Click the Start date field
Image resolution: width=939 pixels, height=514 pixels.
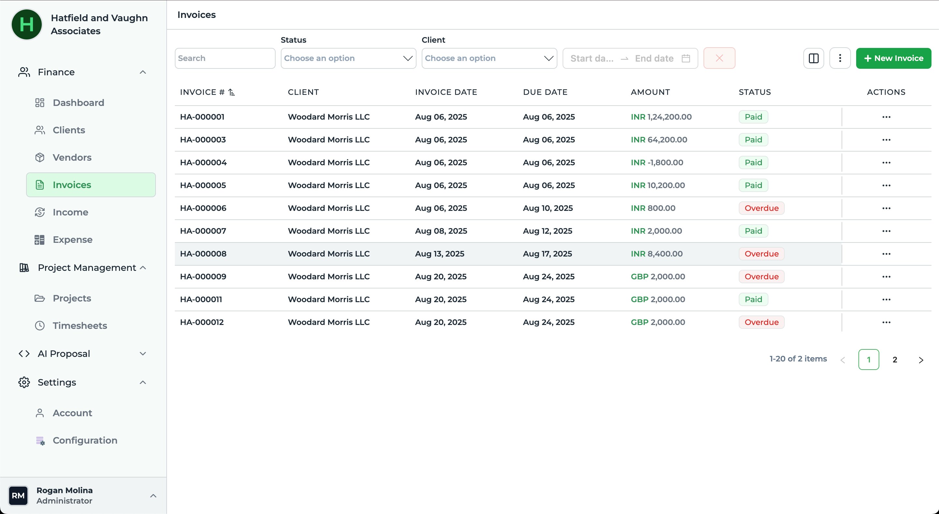592,58
